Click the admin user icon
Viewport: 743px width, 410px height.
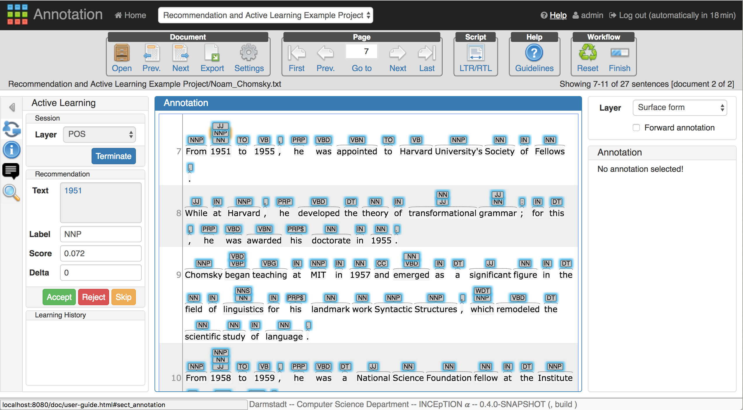[x=576, y=15]
